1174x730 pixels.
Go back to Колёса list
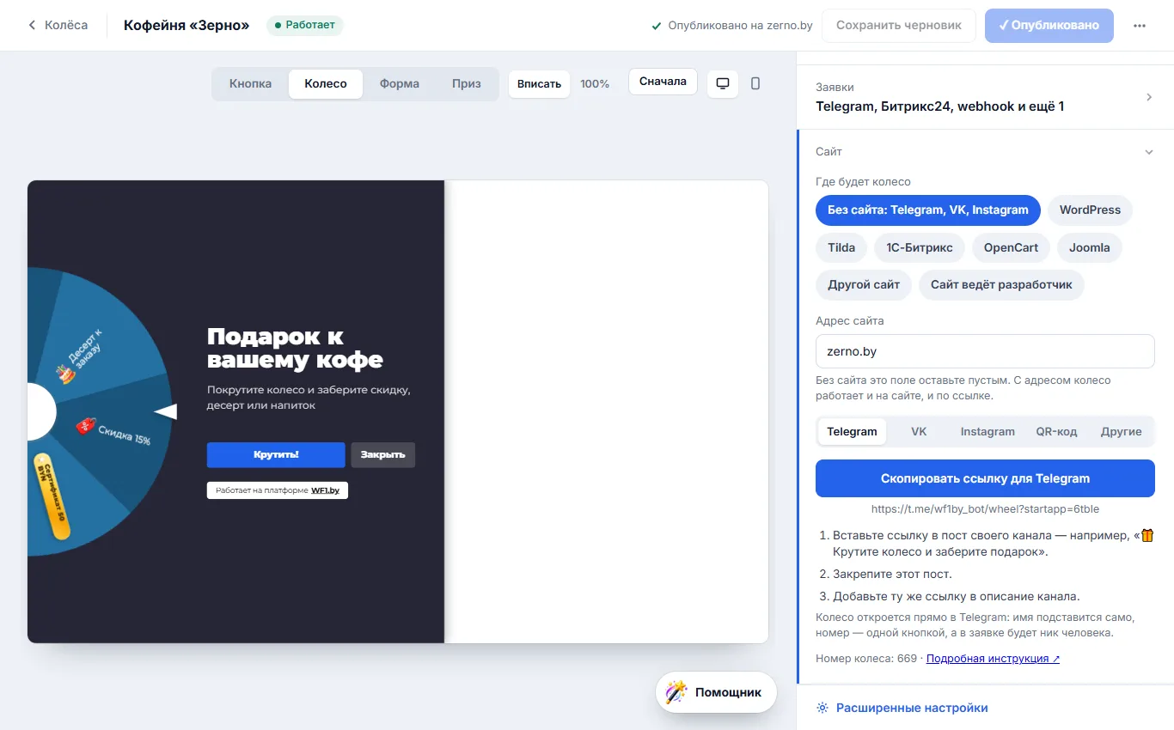coord(58,25)
